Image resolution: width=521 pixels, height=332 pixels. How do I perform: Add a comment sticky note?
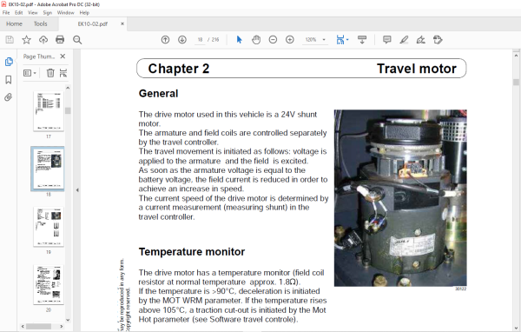click(x=386, y=40)
